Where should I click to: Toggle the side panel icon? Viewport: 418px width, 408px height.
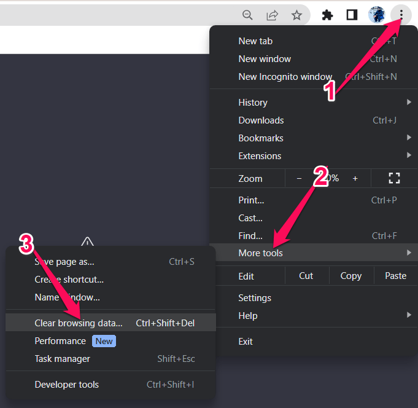352,15
